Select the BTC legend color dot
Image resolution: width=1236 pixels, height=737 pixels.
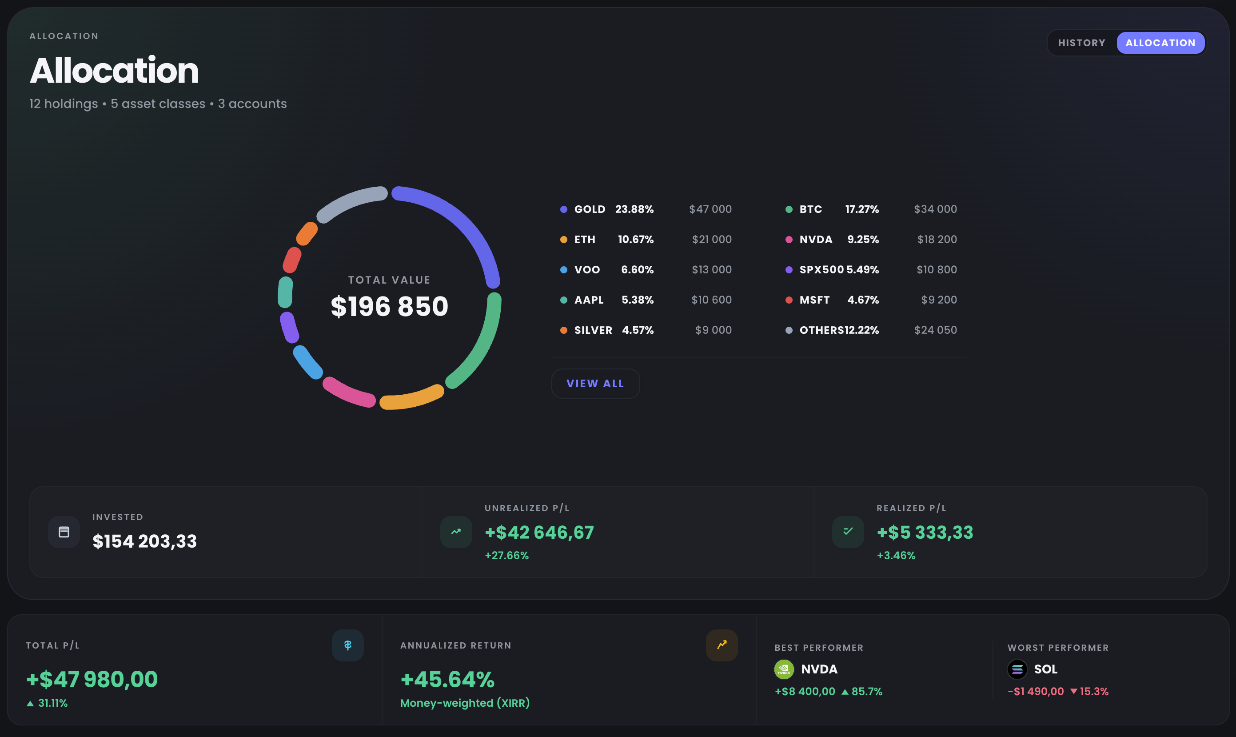point(789,209)
